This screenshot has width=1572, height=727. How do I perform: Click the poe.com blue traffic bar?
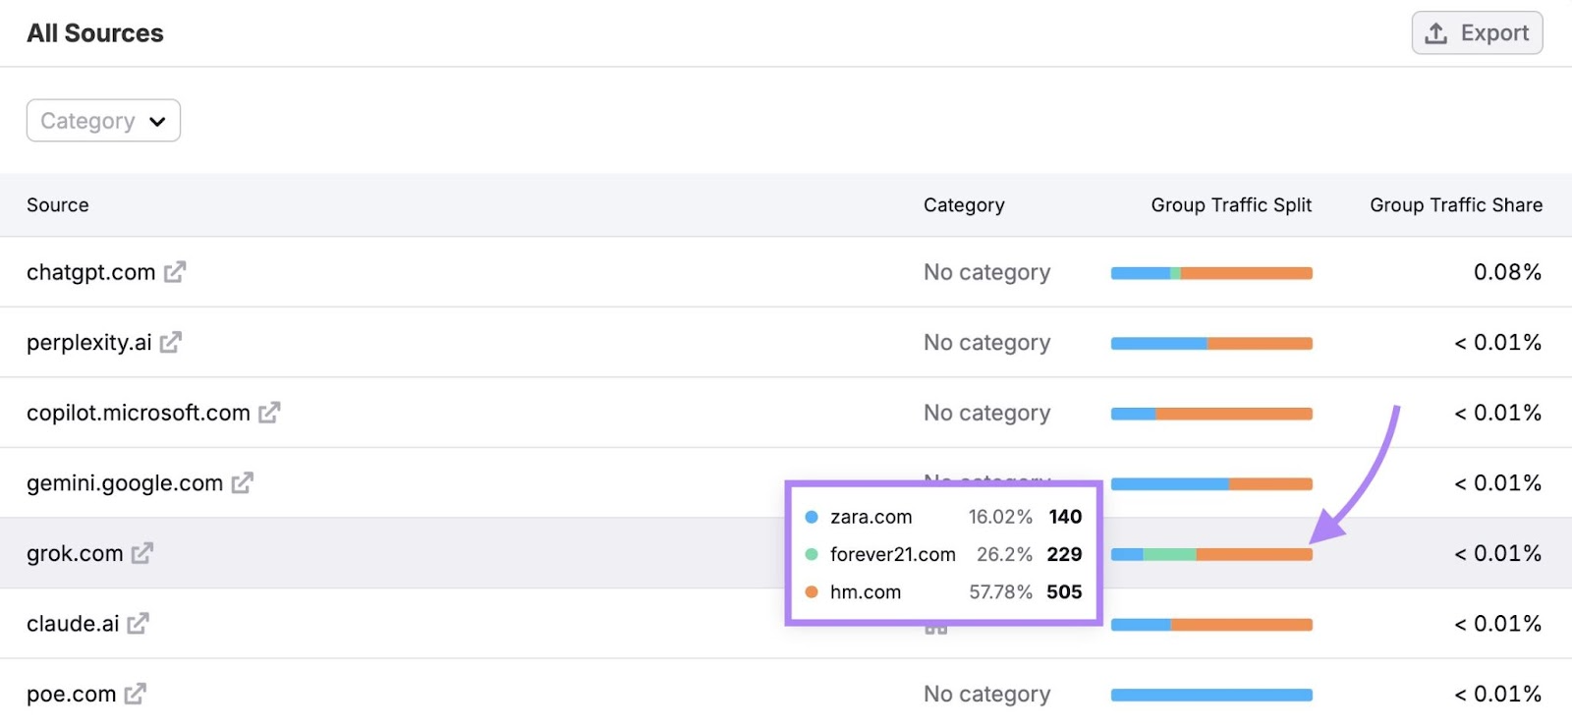[1211, 695]
